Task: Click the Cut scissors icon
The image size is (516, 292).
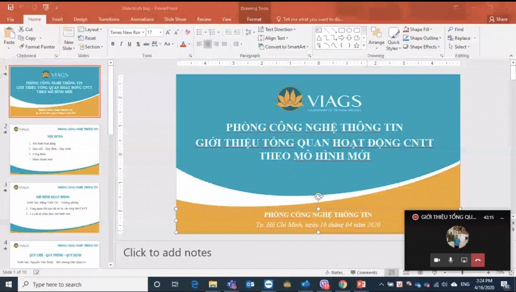Action: (21, 29)
